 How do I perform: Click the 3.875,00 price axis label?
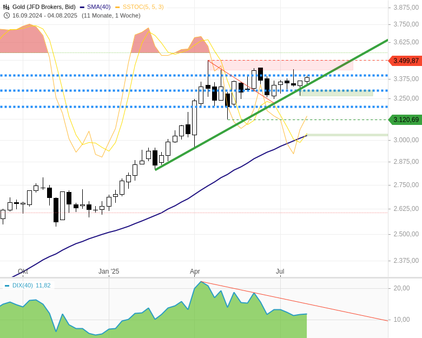pyautogui.click(x=406, y=8)
